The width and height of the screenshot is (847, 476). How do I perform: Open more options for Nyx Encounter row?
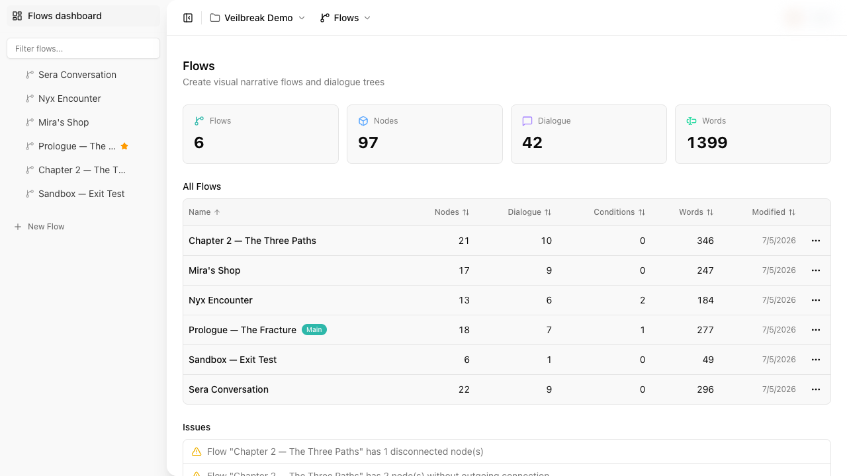(x=816, y=300)
